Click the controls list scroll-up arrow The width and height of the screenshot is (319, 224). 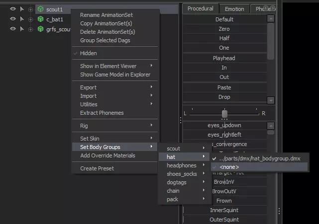click(271, 126)
